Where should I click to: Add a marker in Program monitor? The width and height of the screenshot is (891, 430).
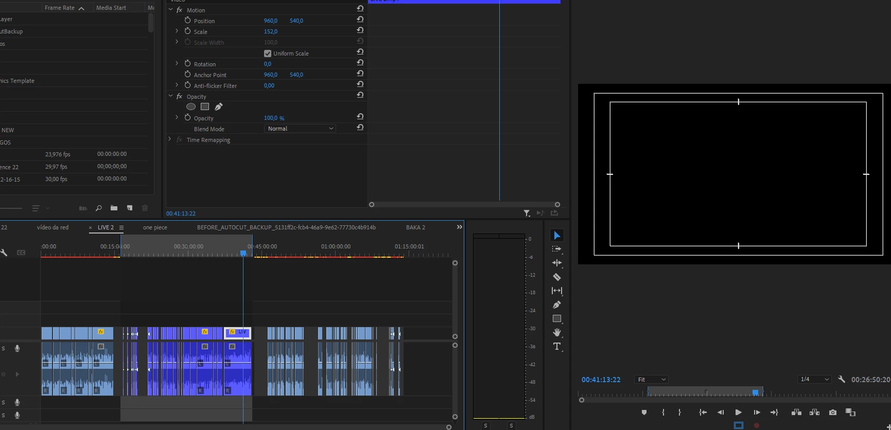point(644,413)
